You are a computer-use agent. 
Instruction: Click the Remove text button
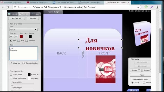click(x=33, y=18)
